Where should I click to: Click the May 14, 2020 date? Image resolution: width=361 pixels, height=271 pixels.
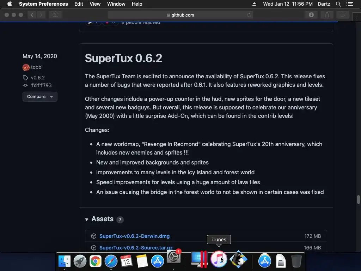[40, 56]
